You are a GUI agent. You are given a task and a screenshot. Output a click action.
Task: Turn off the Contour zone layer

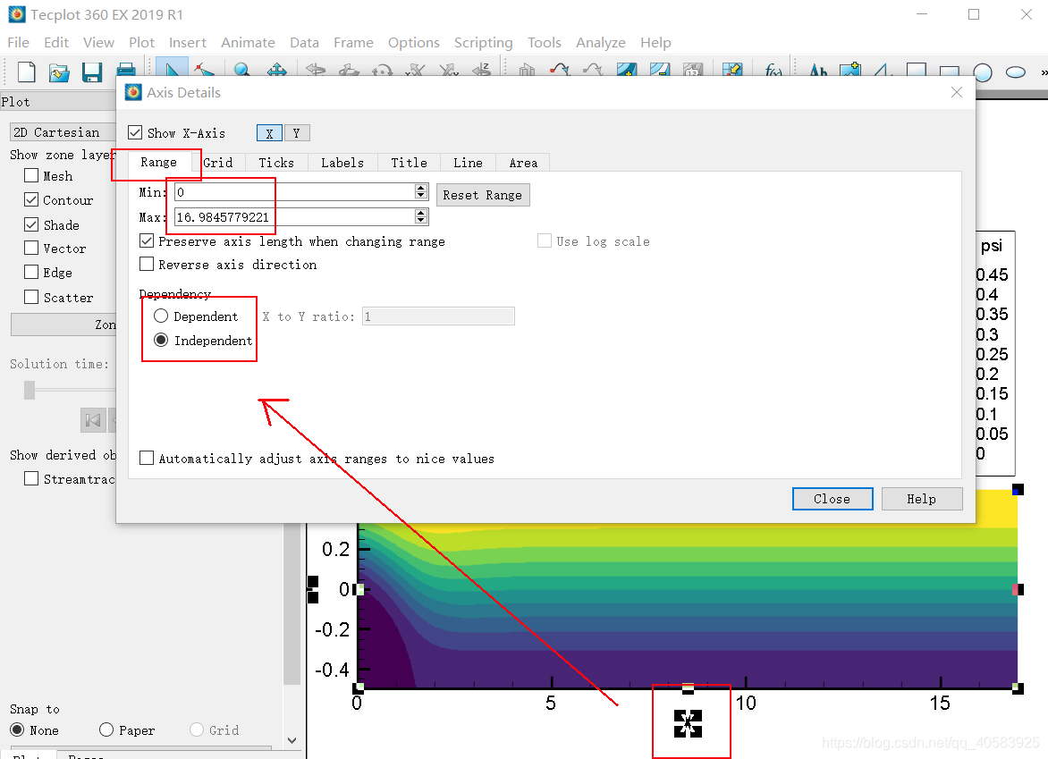[x=30, y=199]
